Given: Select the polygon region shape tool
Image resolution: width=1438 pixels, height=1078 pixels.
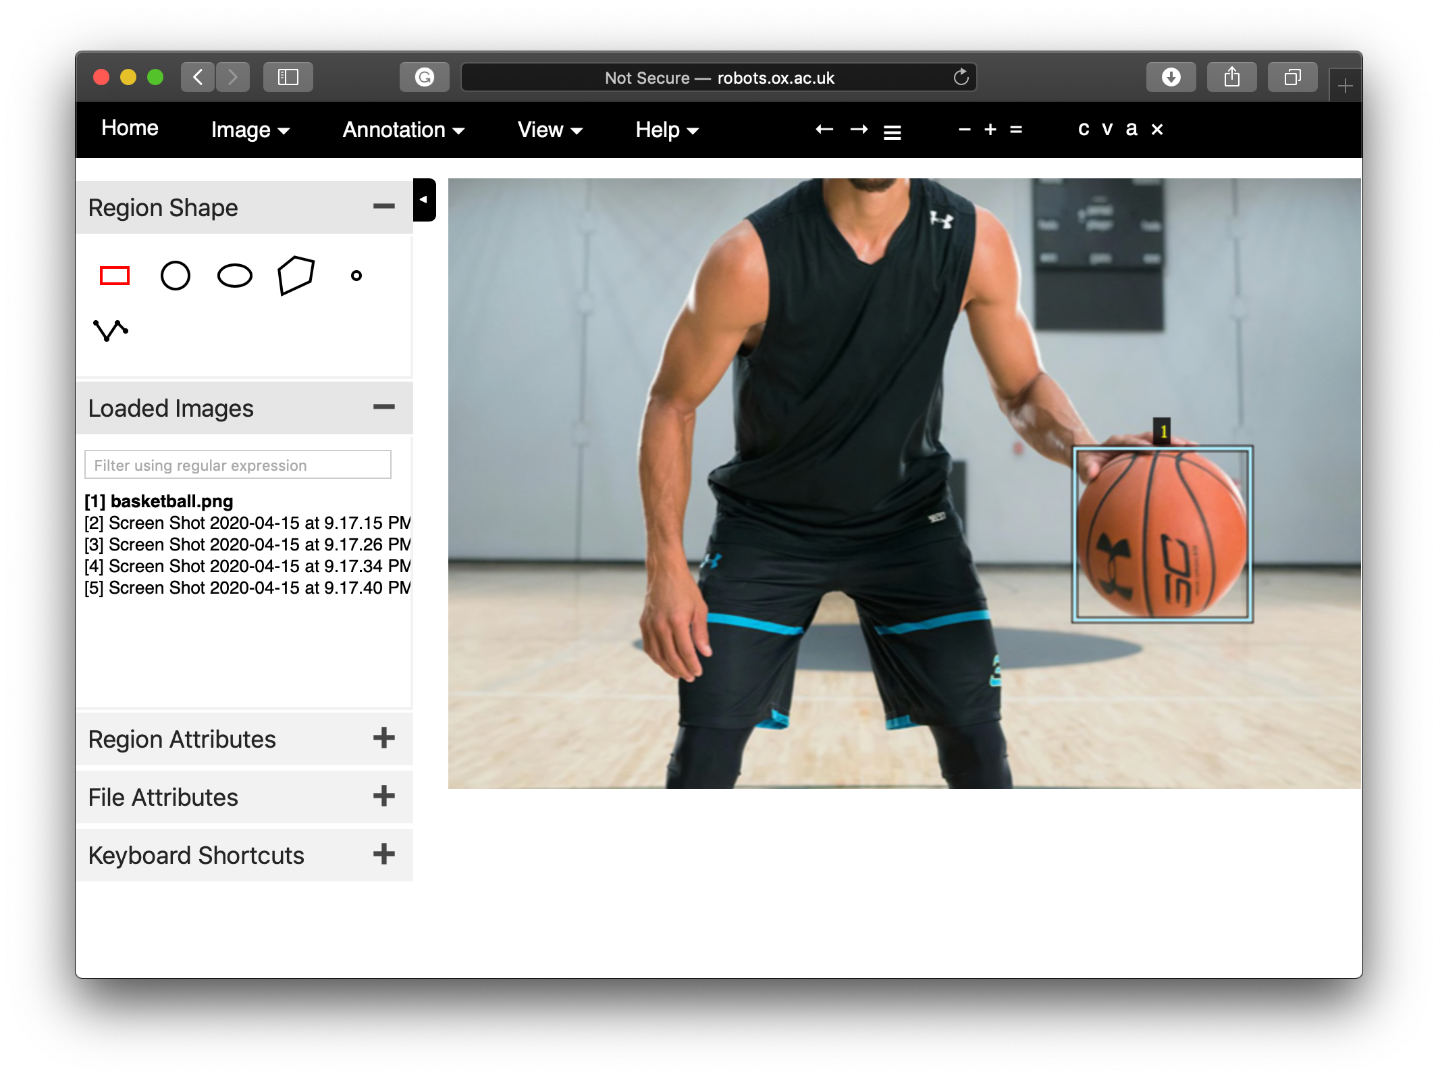Looking at the screenshot, I should point(296,275).
